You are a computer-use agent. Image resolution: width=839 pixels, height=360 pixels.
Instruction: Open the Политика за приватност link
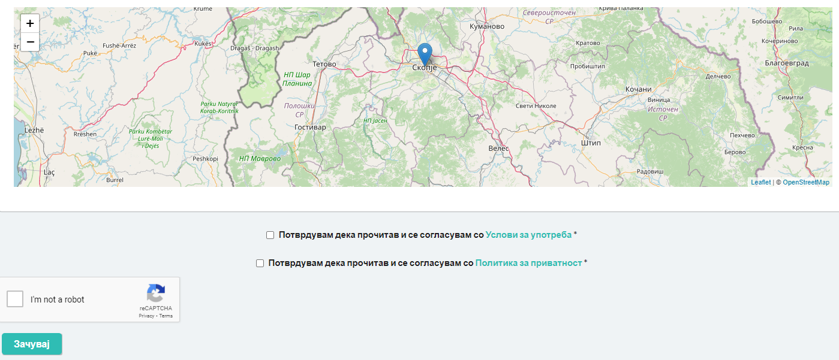tap(528, 263)
